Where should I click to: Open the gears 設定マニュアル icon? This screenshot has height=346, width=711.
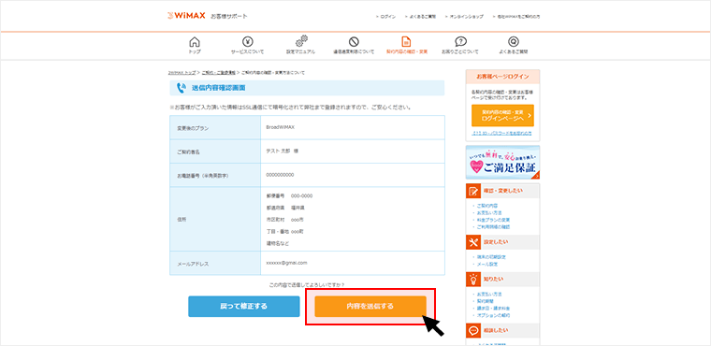click(300, 42)
